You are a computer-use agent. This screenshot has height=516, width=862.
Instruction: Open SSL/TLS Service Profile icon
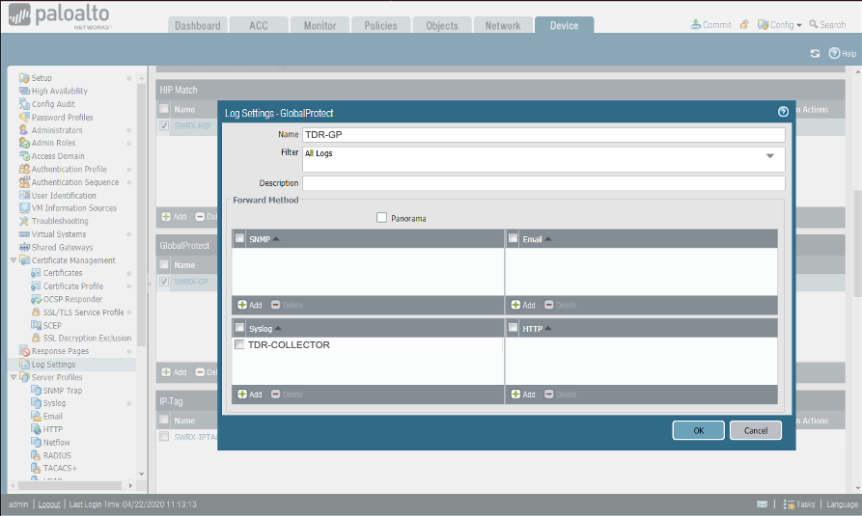(36, 312)
